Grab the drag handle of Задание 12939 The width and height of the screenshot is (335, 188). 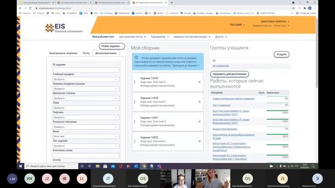(135, 82)
